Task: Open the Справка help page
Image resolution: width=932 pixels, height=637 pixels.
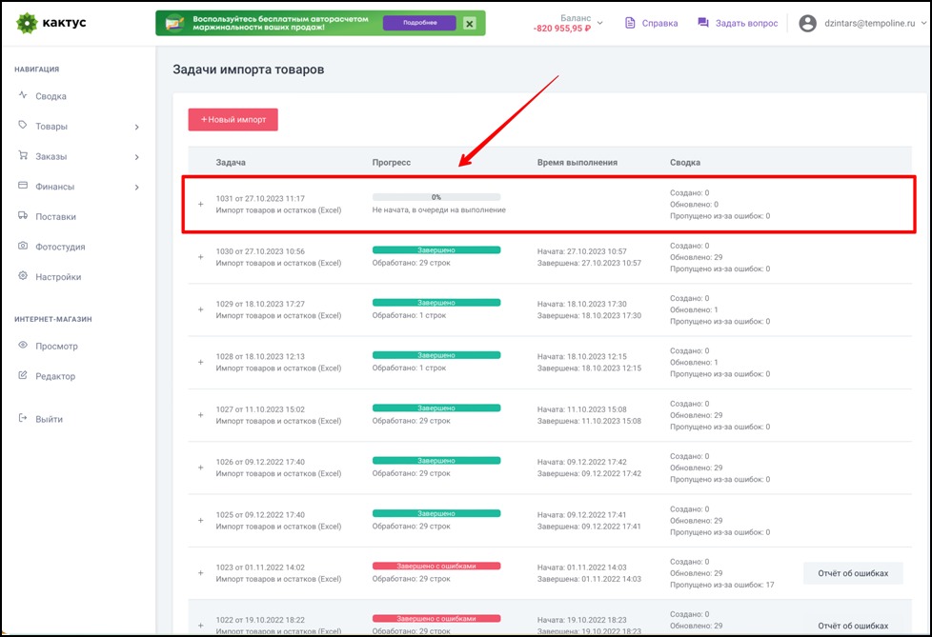Action: [651, 23]
